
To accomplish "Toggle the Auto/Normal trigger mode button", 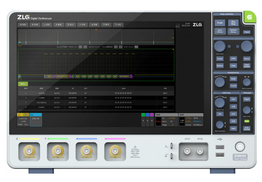I will [247, 128].
